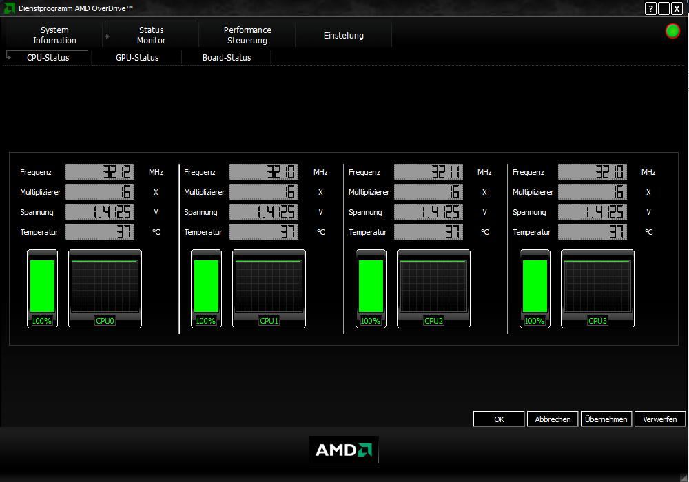Click the CPU3 Multiplizierer value 16
The width and height of the screenshot is (689, 482).
pos(593,192)
